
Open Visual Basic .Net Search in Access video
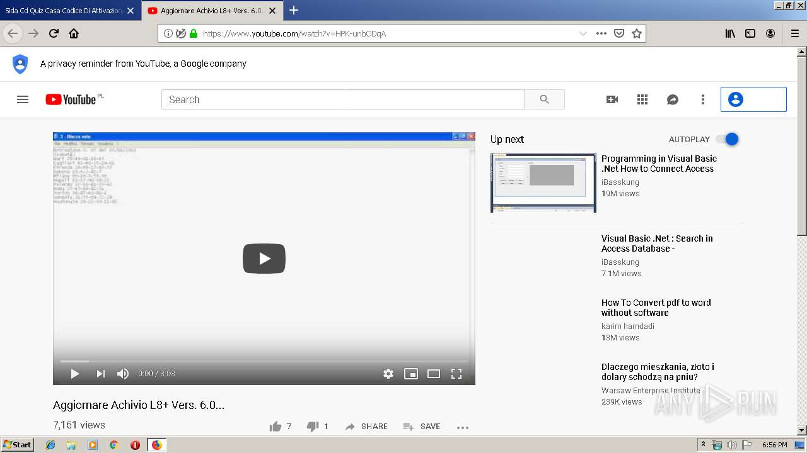pos(657,243)
